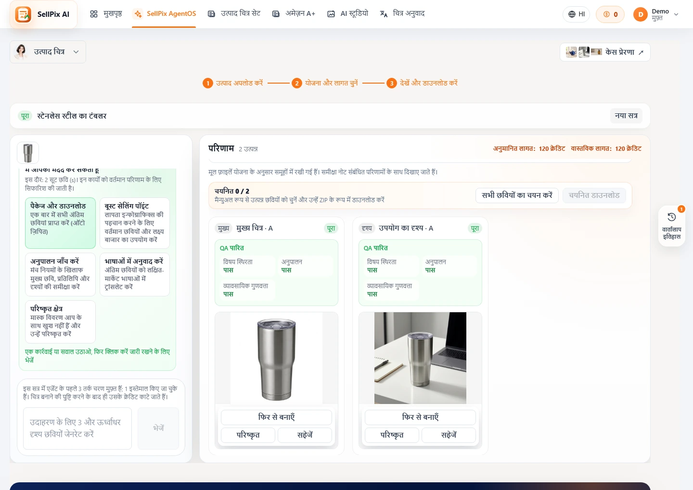Image resolution: width=693 pixels, height=490 pixels.
Task: Click सभी छवियों का चयन करें button
Action: (517, 196)
